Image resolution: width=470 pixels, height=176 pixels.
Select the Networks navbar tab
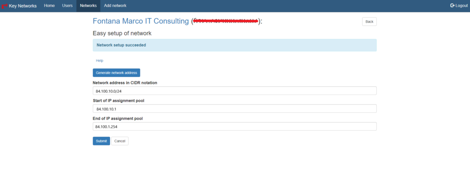pyautogui.click(x=88, y=5)
